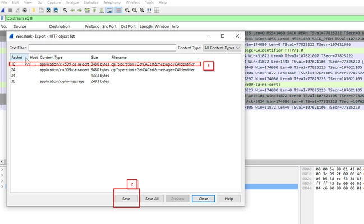Open the Edit menu

coord(15,3)
